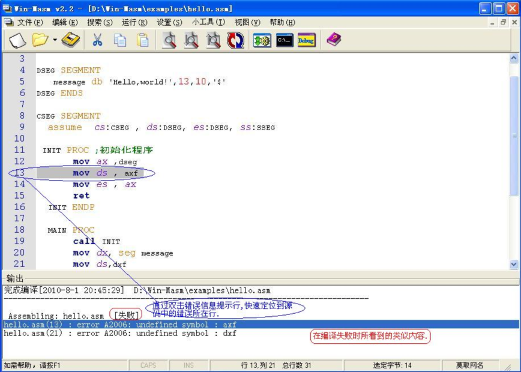Screen dimensions: 521x372
Task: Launch the Debug toolbar icon
Action: [306, 40]
